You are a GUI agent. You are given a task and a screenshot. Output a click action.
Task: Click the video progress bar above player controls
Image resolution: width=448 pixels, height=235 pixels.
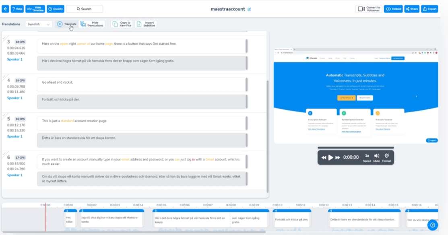pyautogui.click(x=356, y=148)
